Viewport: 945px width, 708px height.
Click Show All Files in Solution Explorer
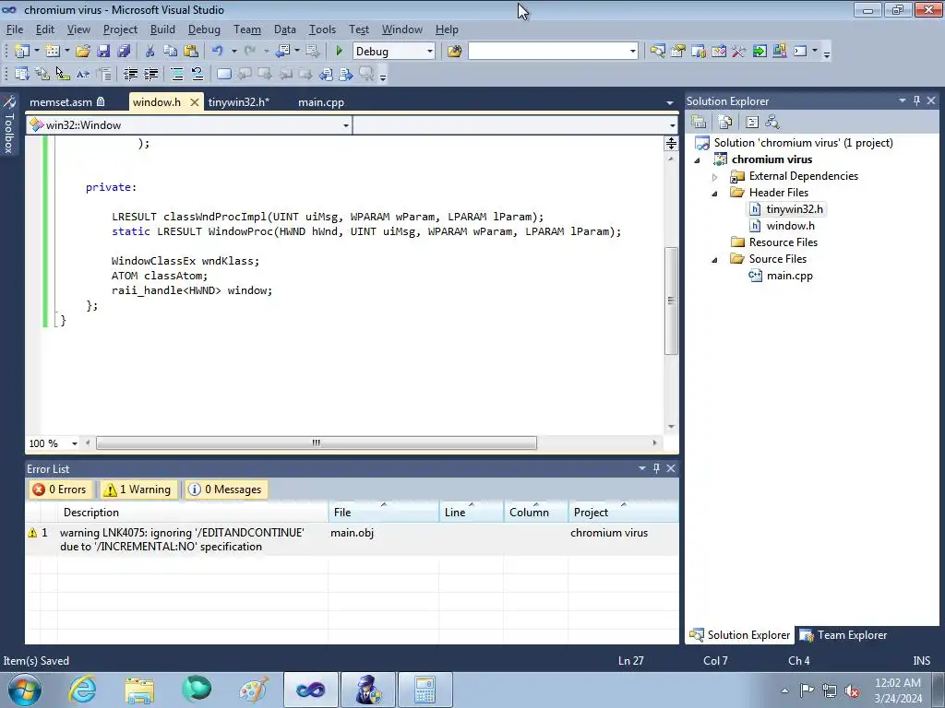[x=725, y=123]
